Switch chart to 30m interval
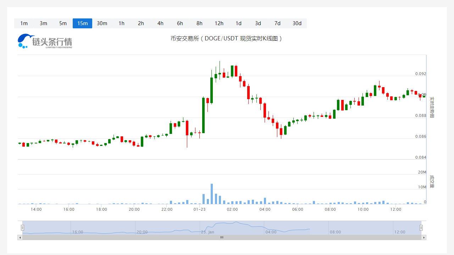Image resolution: width=454 pixels, height=255 pixels. pyautogui.click(x=102, y=23)
